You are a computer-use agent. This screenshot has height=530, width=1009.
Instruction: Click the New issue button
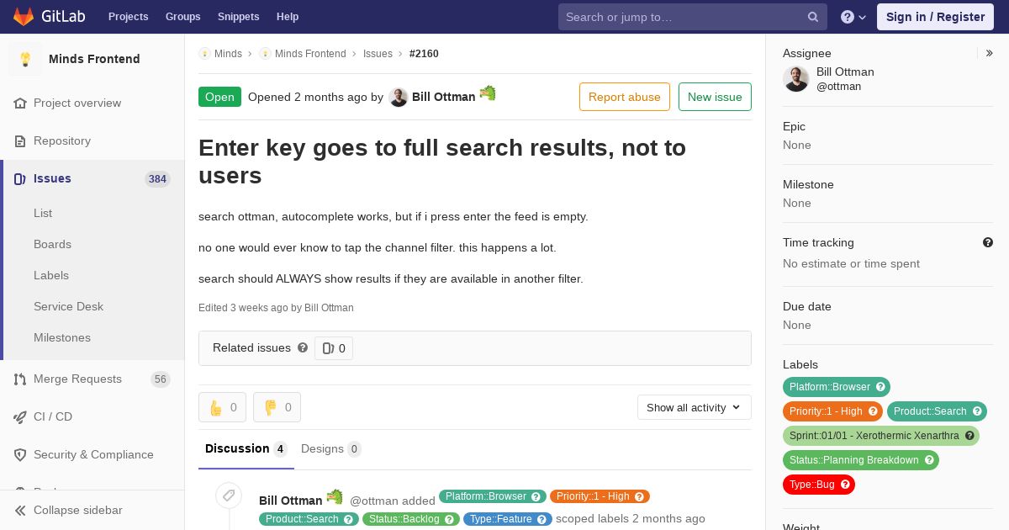tap(715, 97)
